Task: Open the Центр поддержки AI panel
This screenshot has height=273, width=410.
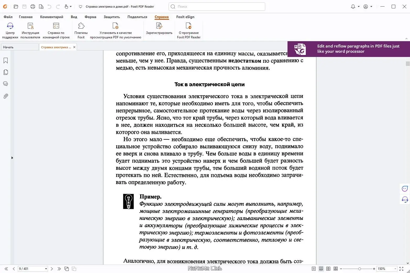Action: point(10,29)
